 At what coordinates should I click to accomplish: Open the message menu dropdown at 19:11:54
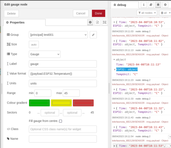click(x=170, y=137)
